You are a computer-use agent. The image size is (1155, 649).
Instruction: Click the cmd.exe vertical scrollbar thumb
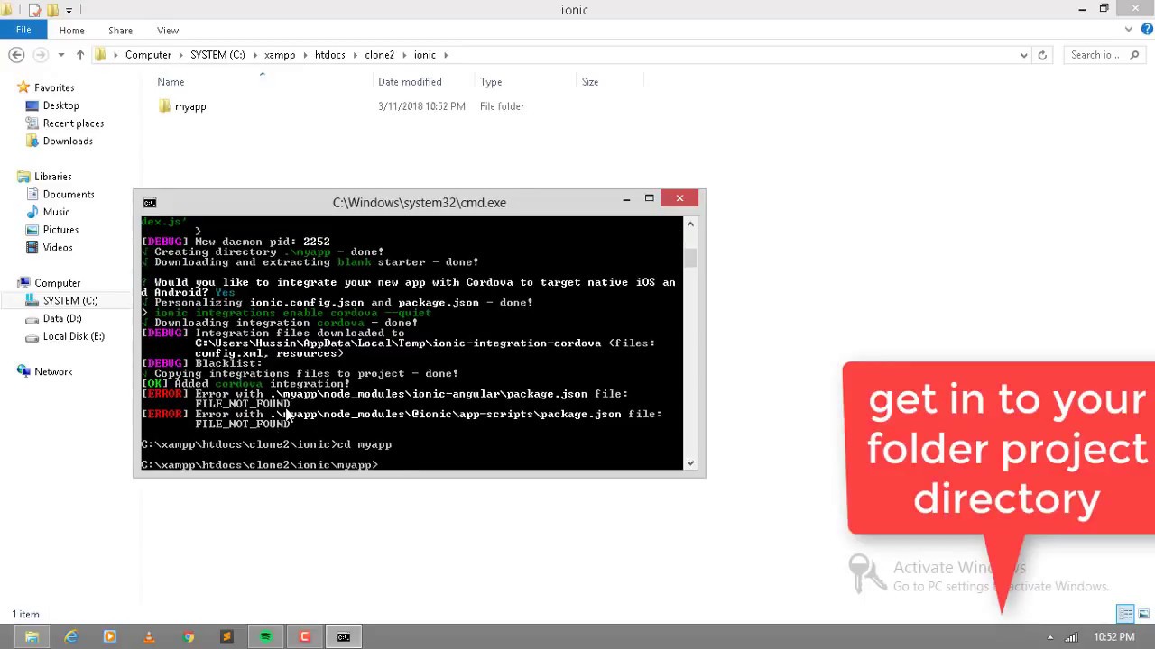(x=690, y=259)
